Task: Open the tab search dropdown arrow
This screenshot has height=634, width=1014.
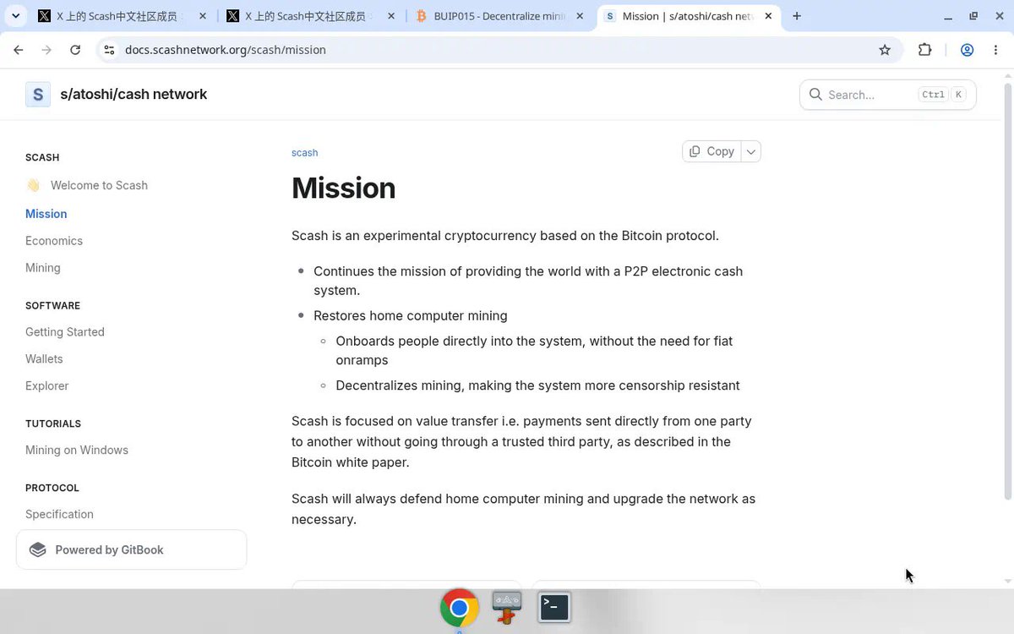Action: 15,16
